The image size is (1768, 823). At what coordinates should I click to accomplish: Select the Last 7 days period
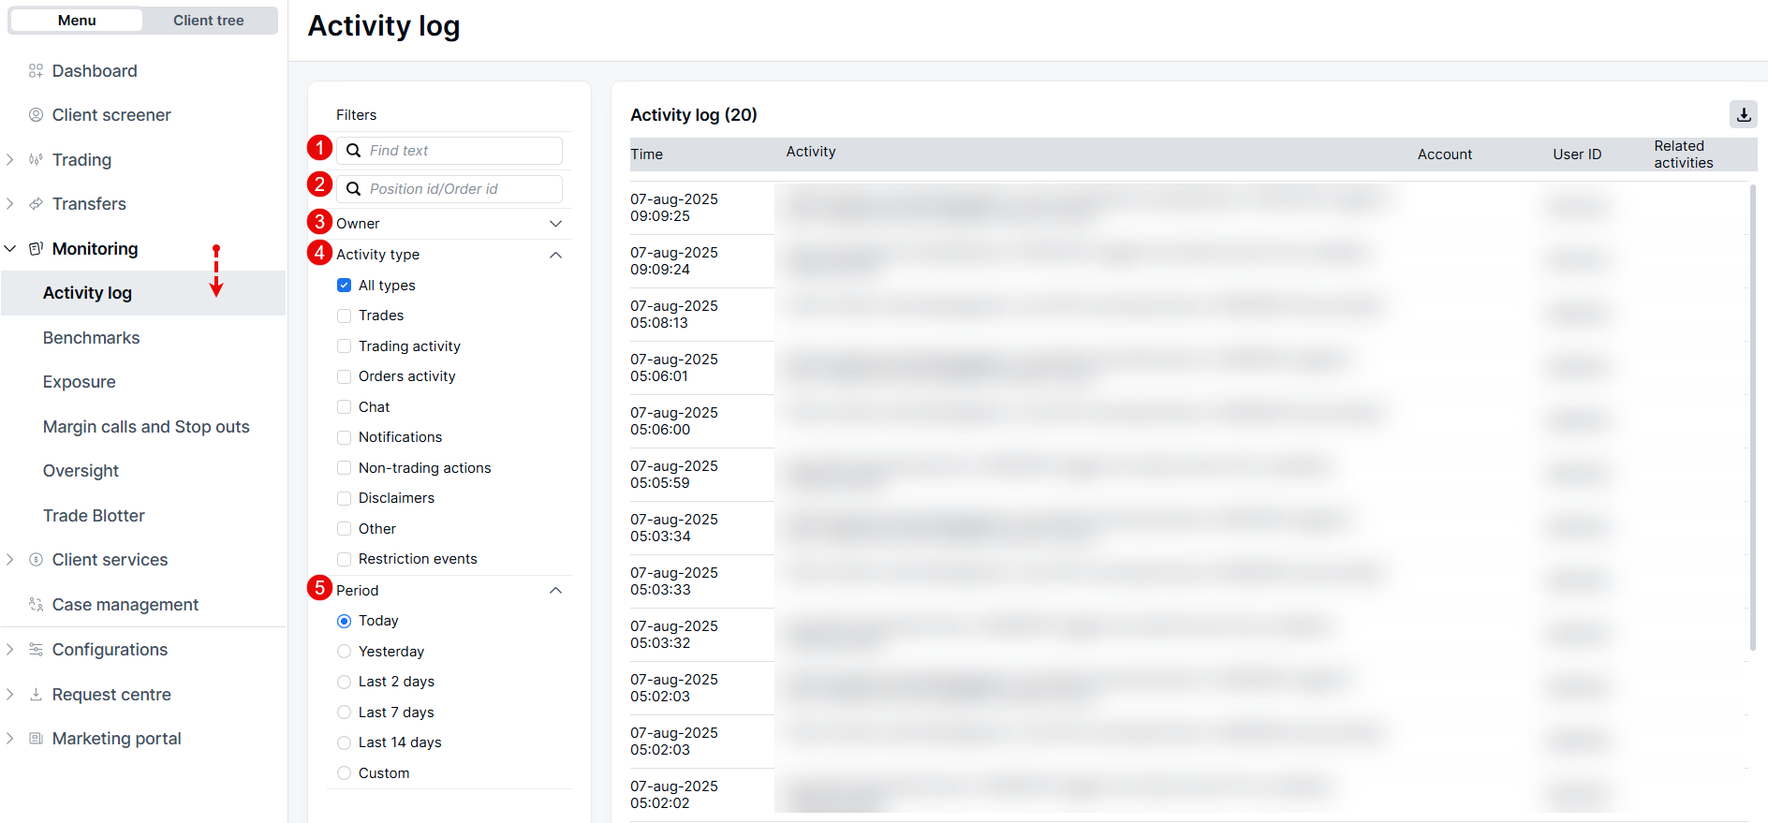[x=344, y=713]
